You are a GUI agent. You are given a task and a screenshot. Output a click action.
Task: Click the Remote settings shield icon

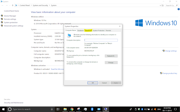coord(2,19)
